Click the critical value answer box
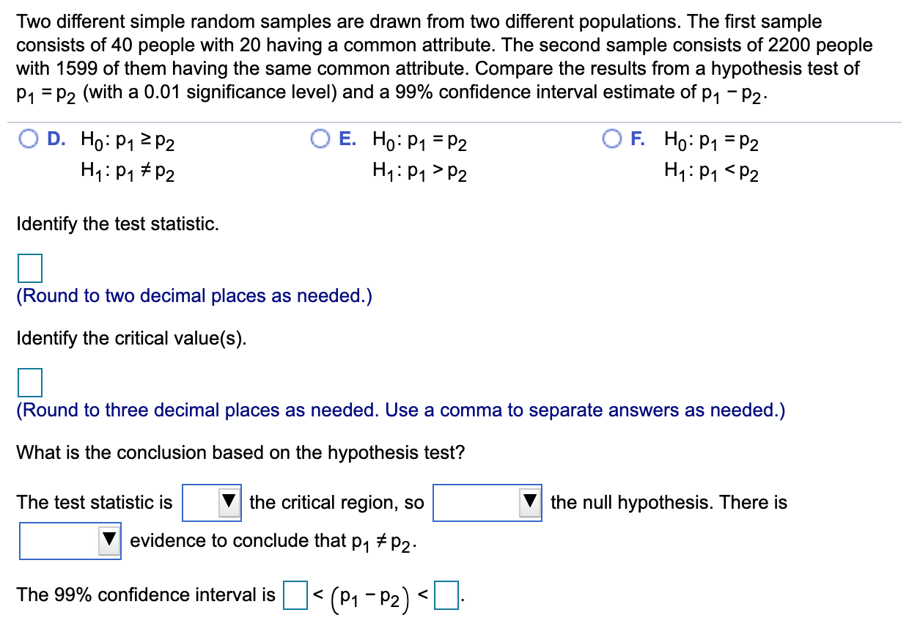Image resolution: width=909 pixels, height=629 pixels. (29, 382)
